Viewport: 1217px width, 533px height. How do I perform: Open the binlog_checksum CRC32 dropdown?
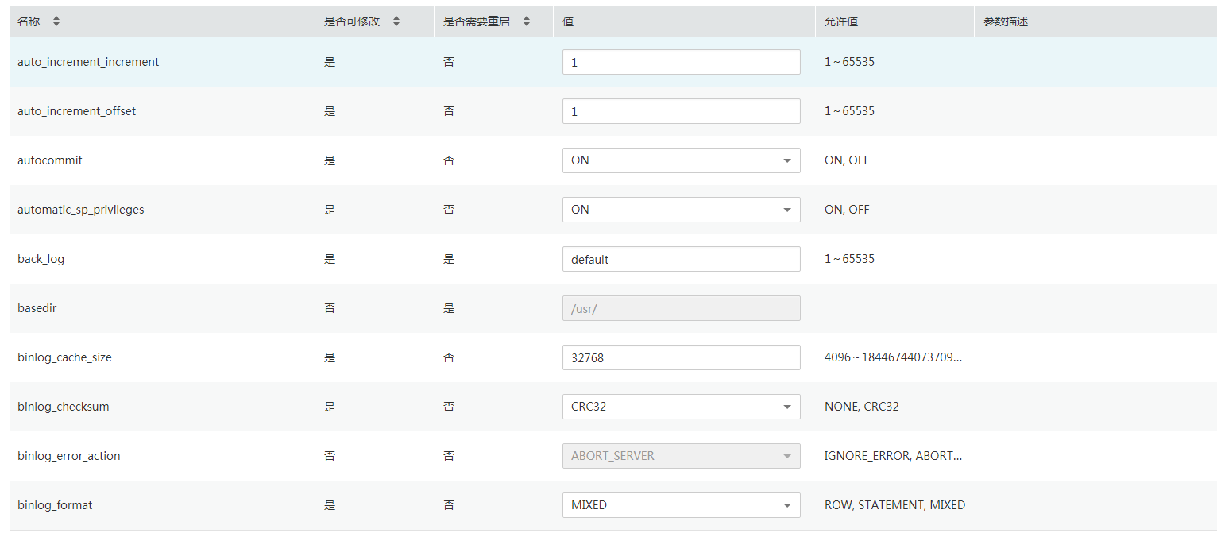(681, 407)
